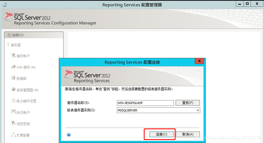
Task: Click the application icon in main title bar
Action: [5, 5]
